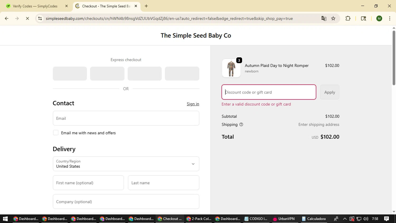Click the taskbar clock showing 7:58

tap(375, 219)
